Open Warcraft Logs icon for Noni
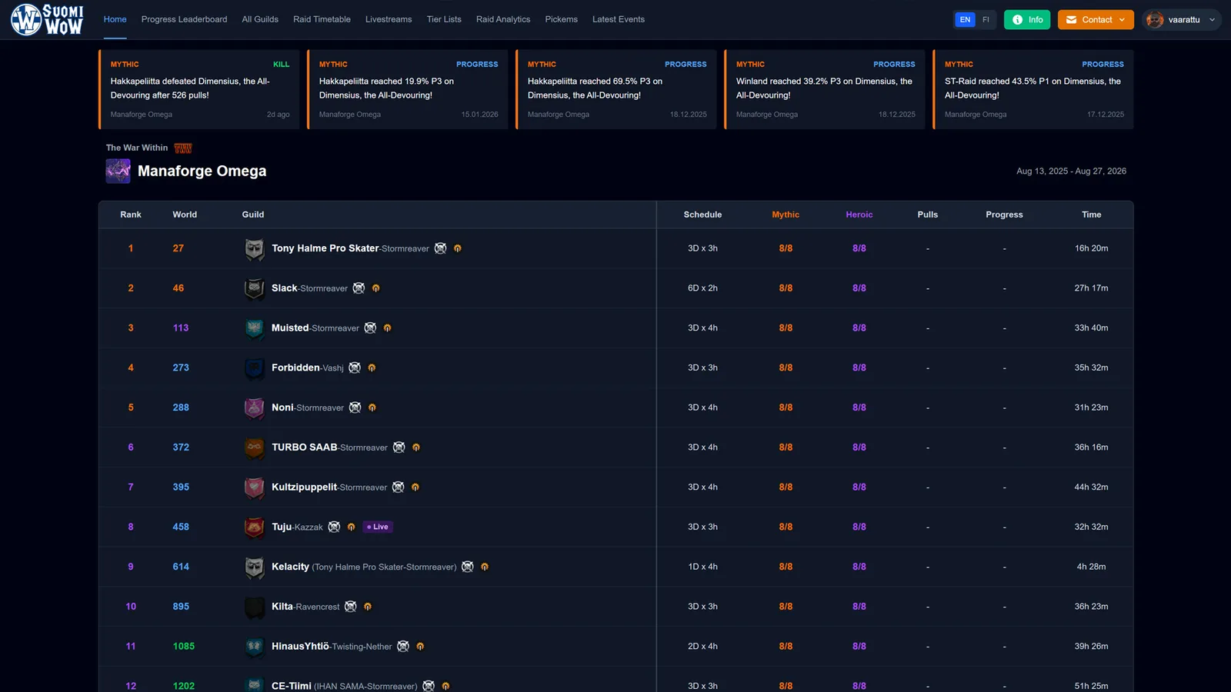Screen dimensions: 1231x692 pyautogui.click(x=355, y=408)
